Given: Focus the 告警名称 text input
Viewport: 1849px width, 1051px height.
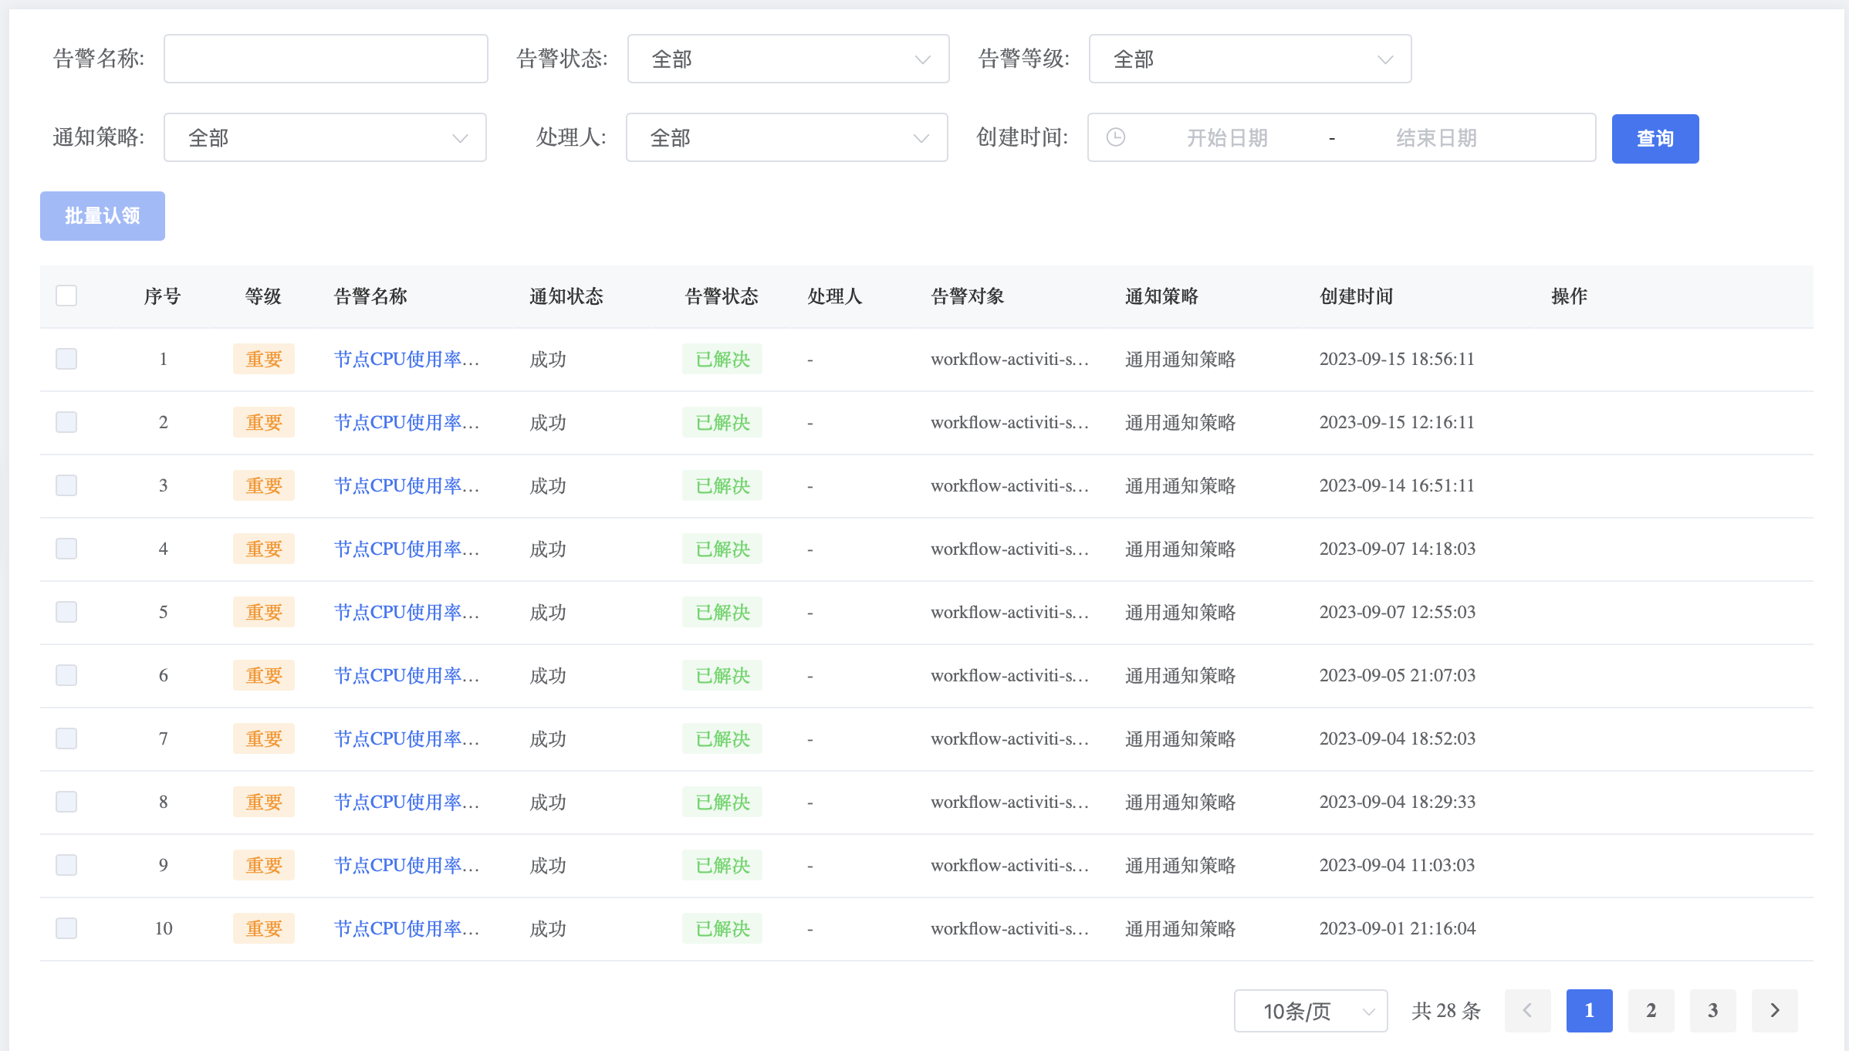Looking at the screenshot, I should coord(326,59).
